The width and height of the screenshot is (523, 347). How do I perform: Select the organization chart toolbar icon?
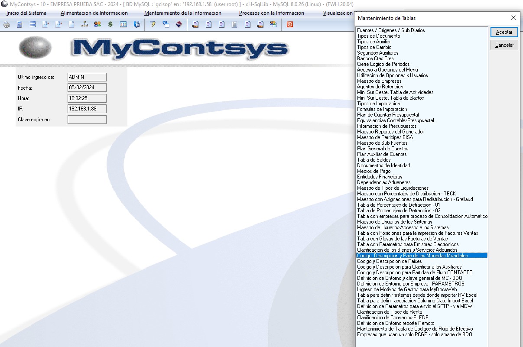pyautogui.click(x=84, y=25)
